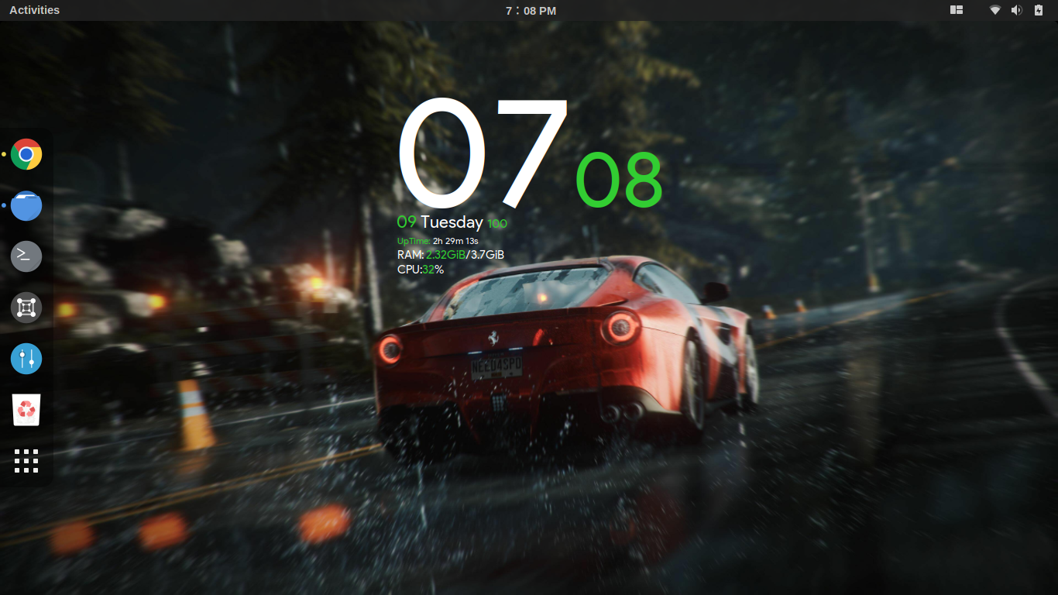Show all applications grid

pyautogui.click(x=26, y=461)
